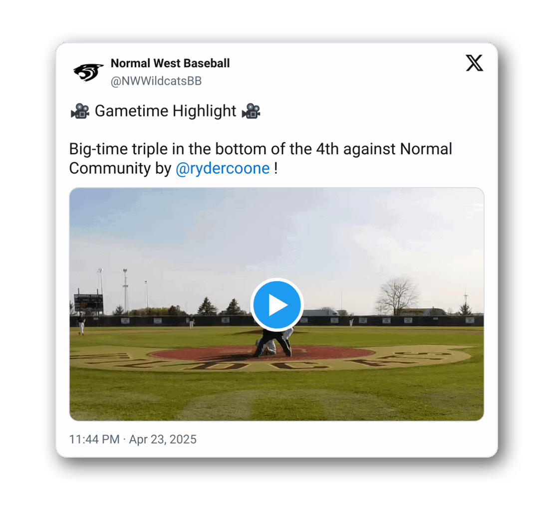Viewport: 540px width, 522px height.
Task: Click the bare tree in the video background
Action: click(398, 296)
